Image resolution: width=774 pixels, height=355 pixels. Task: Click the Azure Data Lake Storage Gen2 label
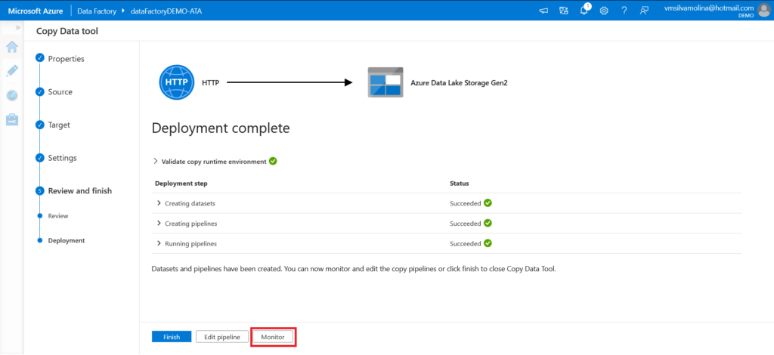(459, 83)
